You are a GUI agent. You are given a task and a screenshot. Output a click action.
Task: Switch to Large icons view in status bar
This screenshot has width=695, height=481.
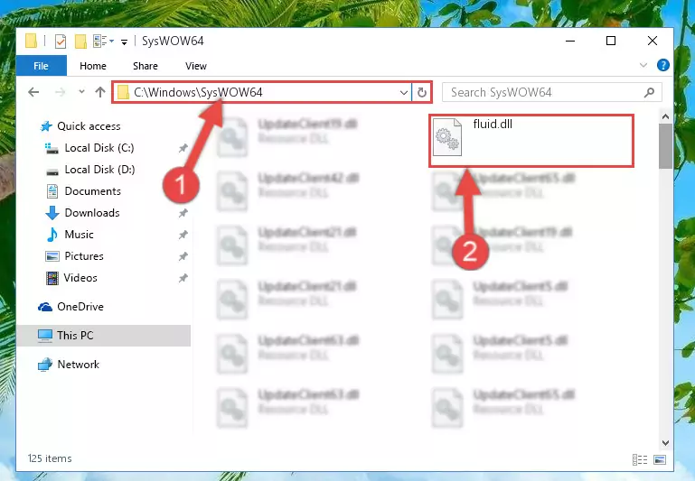[x=660, y=459]
